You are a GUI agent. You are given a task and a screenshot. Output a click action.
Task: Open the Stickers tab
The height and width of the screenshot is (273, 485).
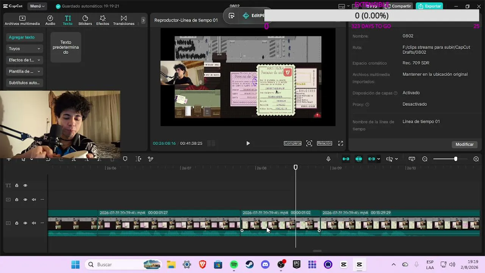[85, 20]
